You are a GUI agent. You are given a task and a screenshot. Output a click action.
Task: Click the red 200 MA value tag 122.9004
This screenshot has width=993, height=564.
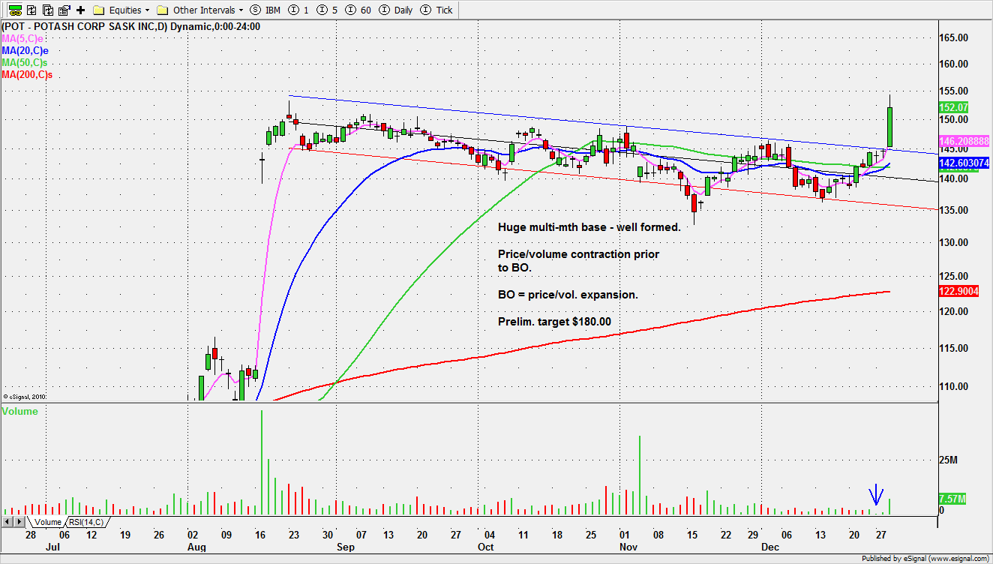[x=958, y=291]
